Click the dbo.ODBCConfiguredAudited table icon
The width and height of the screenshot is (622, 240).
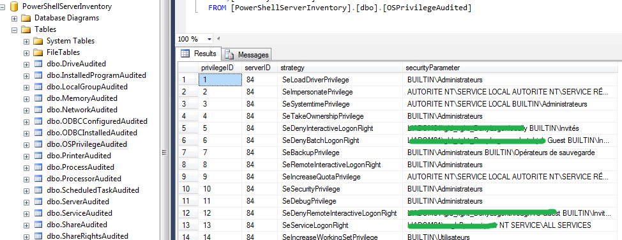pyautogui.click(x=38, y=121)
